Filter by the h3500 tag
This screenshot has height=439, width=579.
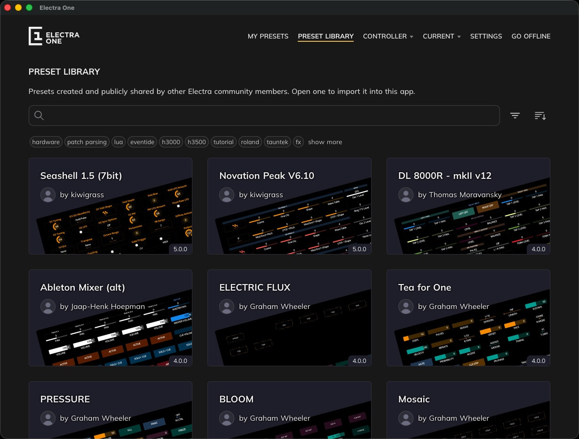coord(197,142)
